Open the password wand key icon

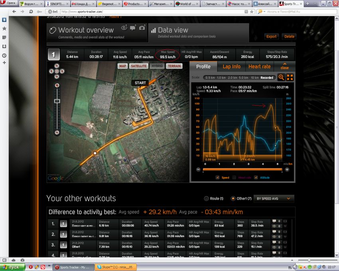tap(39, 12)
